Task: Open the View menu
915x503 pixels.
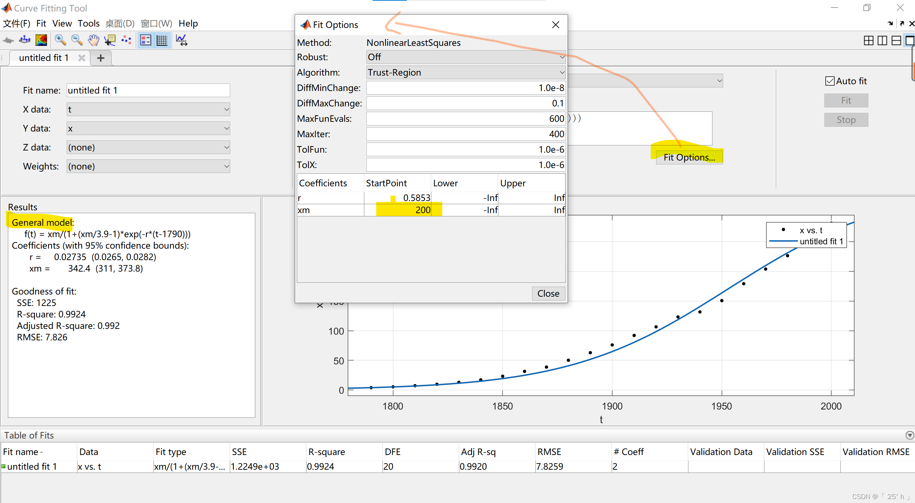Action: 62,24
